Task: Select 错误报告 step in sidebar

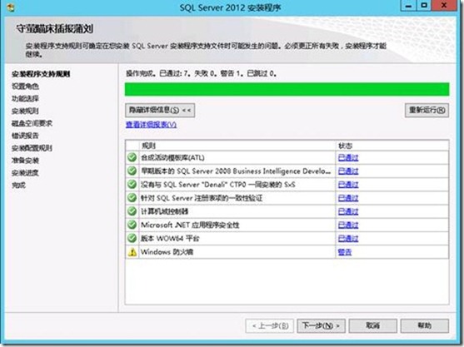Action: 25,136
